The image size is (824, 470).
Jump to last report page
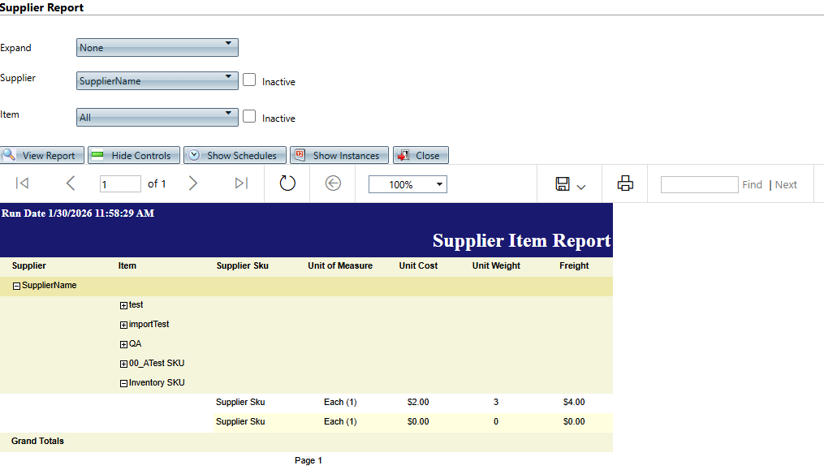click(241, 183)
